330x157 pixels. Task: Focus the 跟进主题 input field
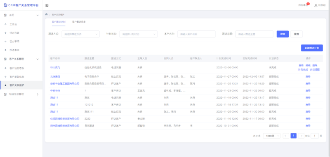click(x=254, y=34)
